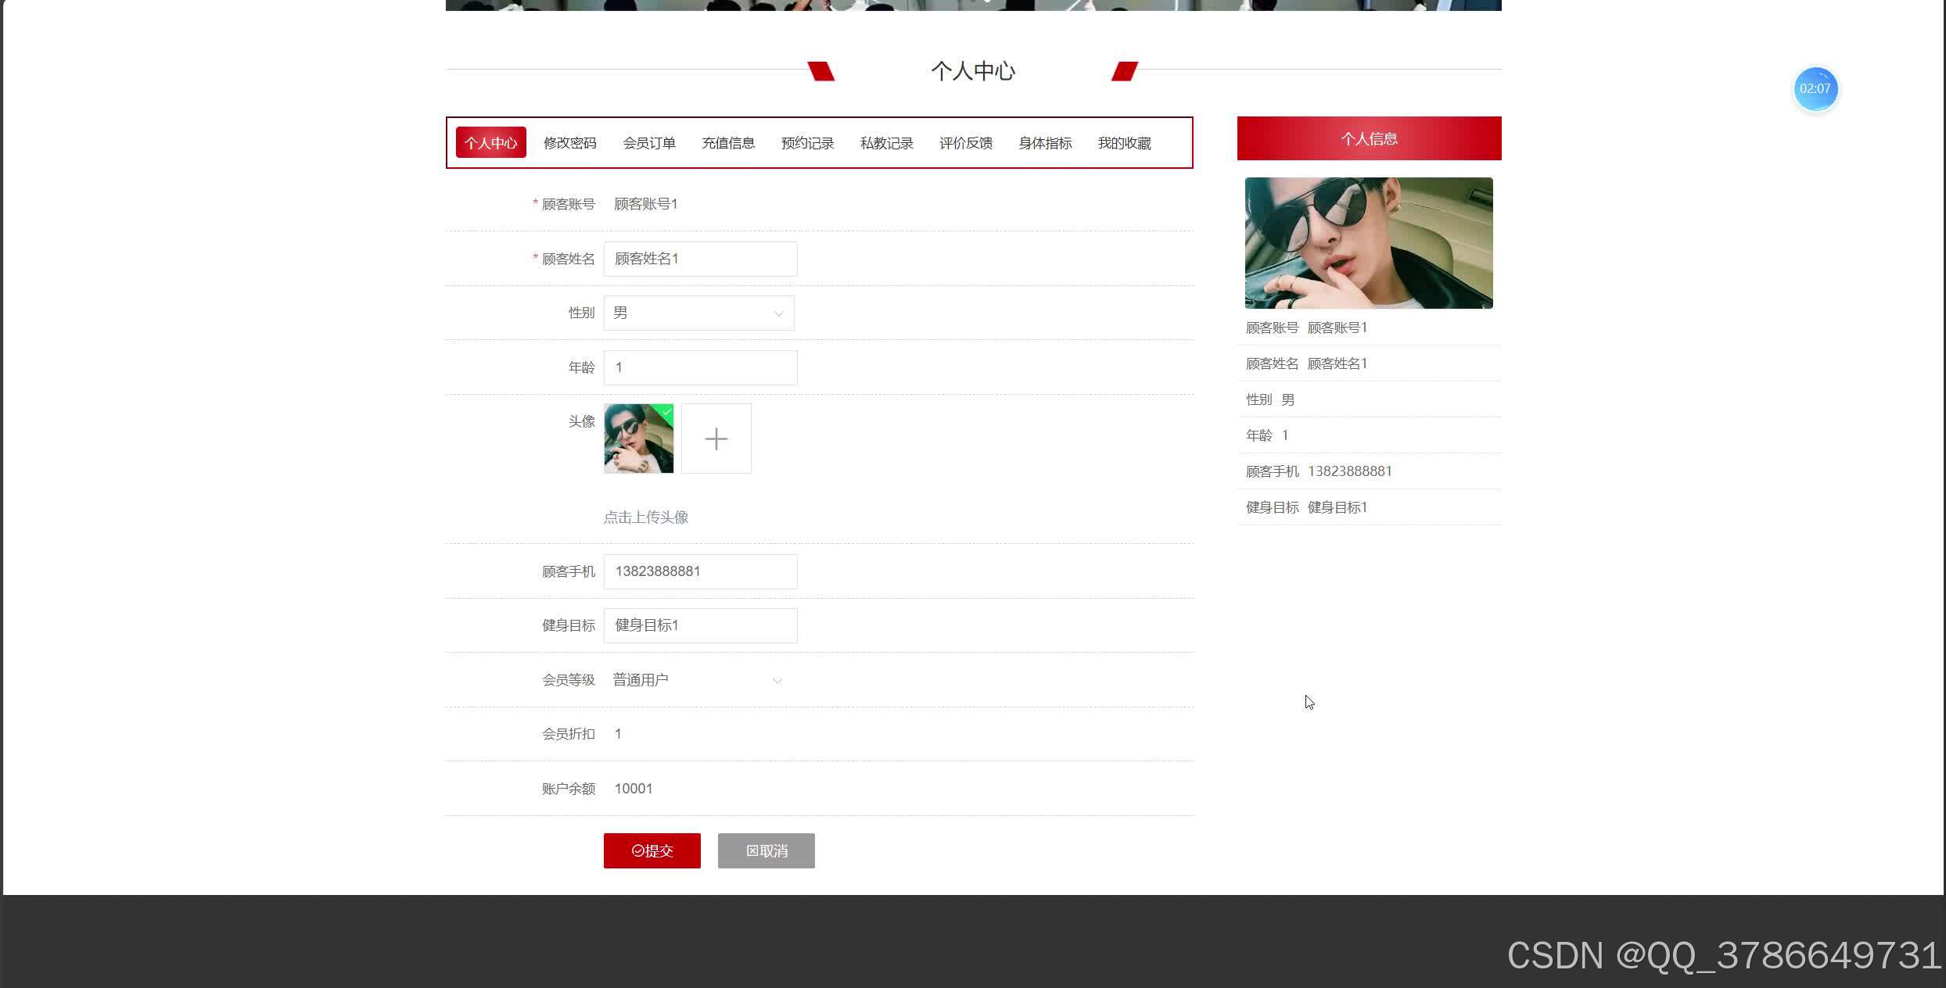Click the 提交 submit button
Viewport: 1946px width, 988px height.
coord(652,850)
